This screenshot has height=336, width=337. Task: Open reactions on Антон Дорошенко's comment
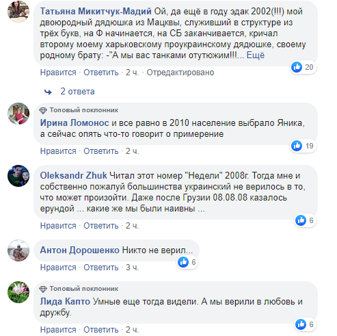187,262
